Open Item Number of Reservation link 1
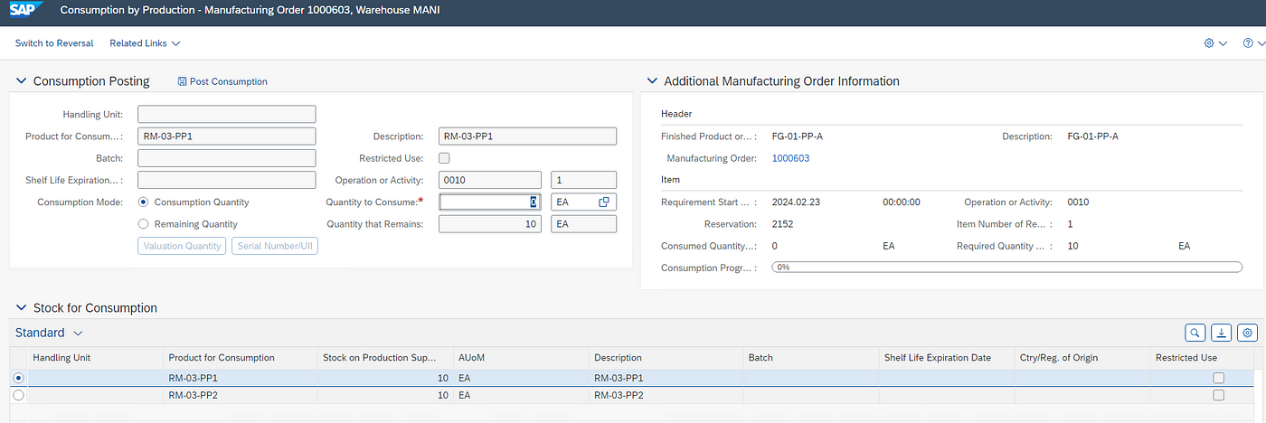The height and width of the screenshot is (423, 1266). click(x=1071, y=224)
